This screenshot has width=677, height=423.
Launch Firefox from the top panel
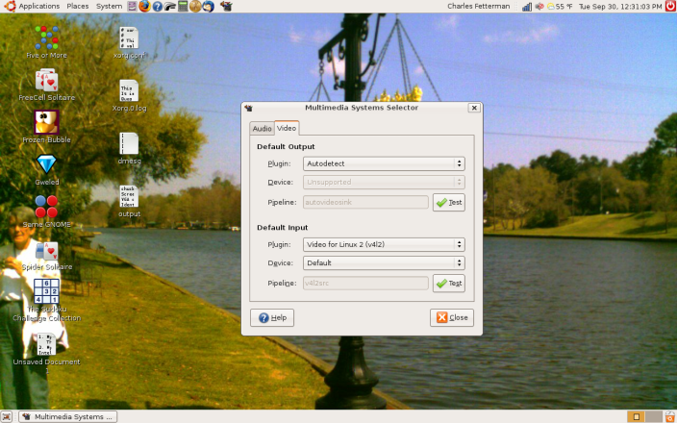(x=144, y=6)
